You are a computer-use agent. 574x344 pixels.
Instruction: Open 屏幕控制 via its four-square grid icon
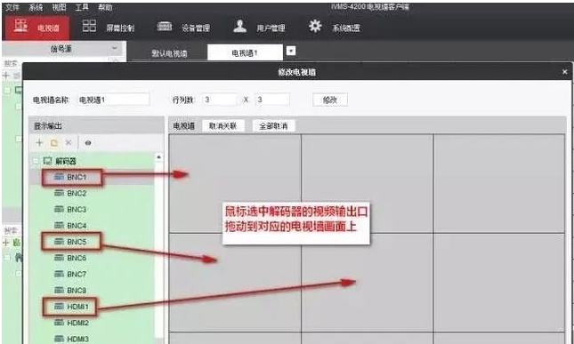pyautogui.click(x=89, y=26)
